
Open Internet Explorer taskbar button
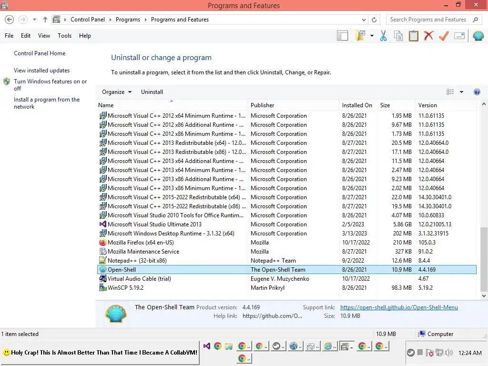click(x=330, y=346)
